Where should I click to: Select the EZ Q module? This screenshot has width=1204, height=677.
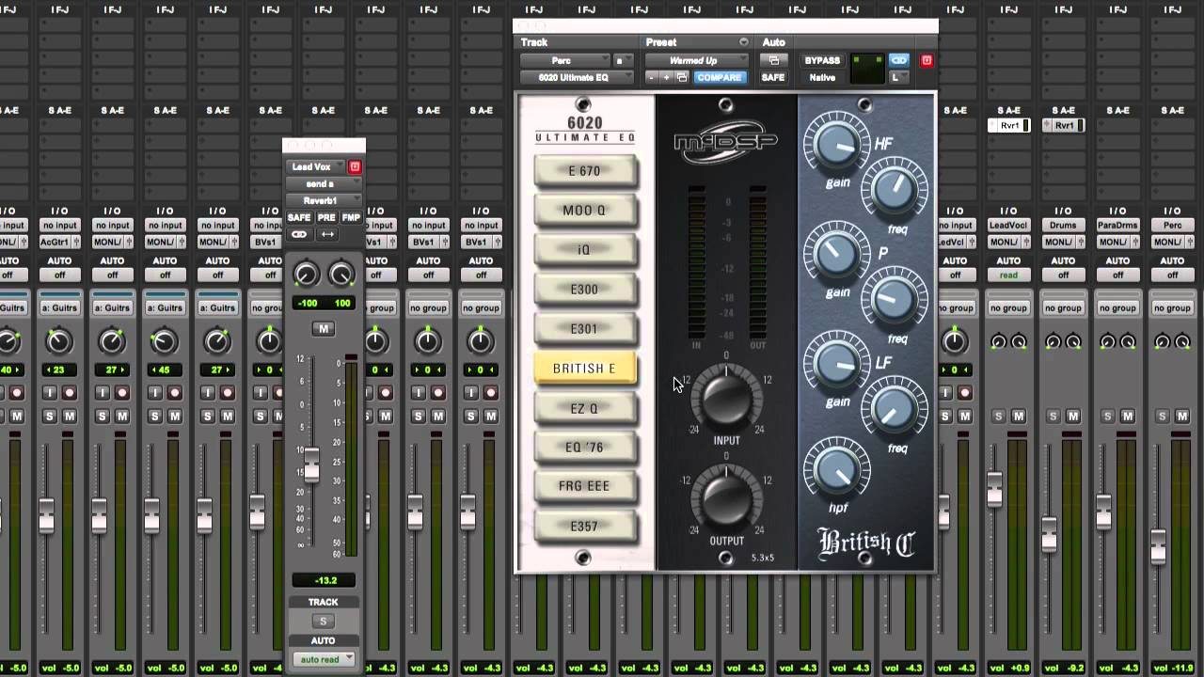tap(584, 408)
